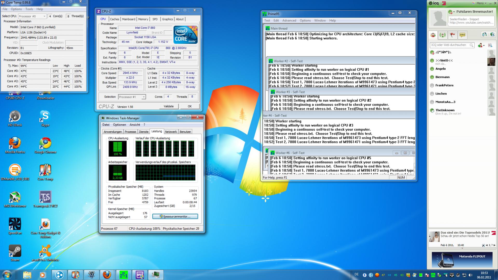Click the volume speaker icon in system tray

pos(470,275)
